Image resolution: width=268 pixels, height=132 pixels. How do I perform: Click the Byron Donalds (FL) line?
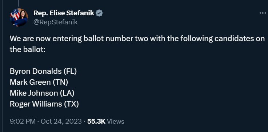(43, 71)
